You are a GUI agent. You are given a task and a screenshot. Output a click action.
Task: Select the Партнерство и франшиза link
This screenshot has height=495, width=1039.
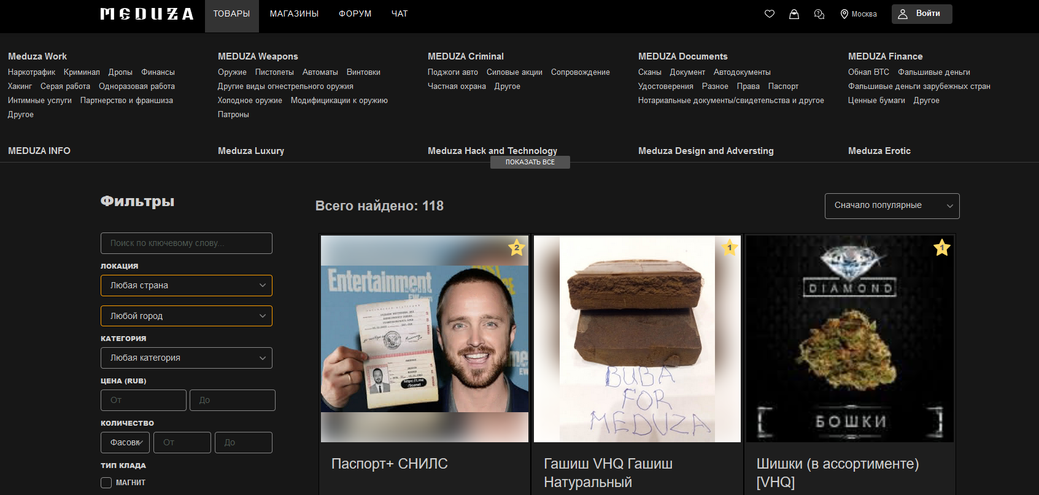tap(126, 101)
